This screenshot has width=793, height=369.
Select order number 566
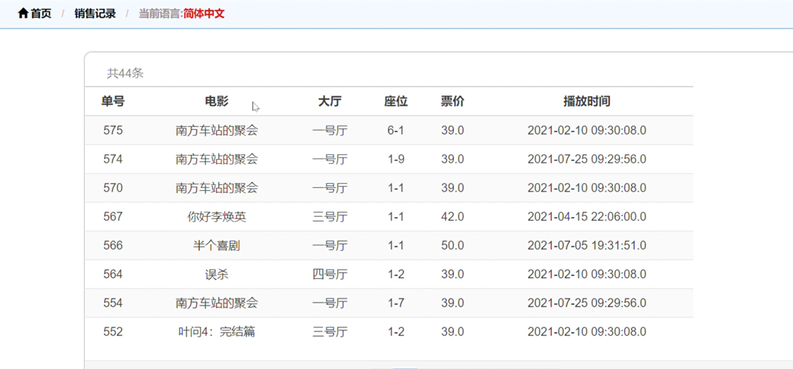tap(113, 246)
